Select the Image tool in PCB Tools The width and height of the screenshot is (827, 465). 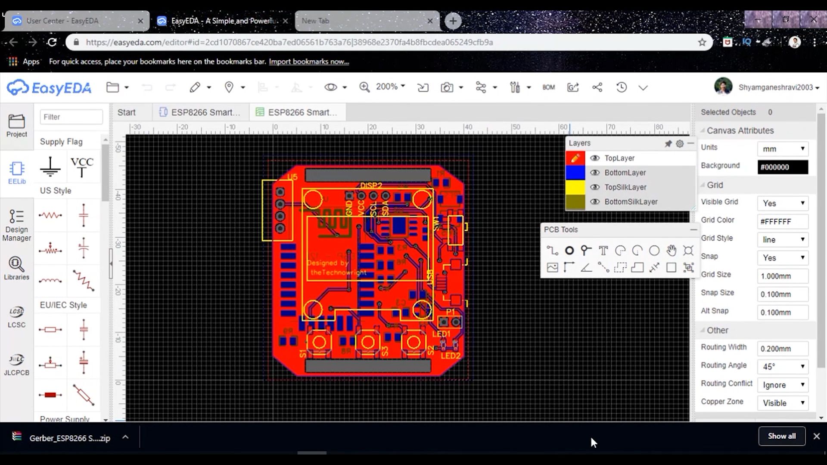coord(553,267)
